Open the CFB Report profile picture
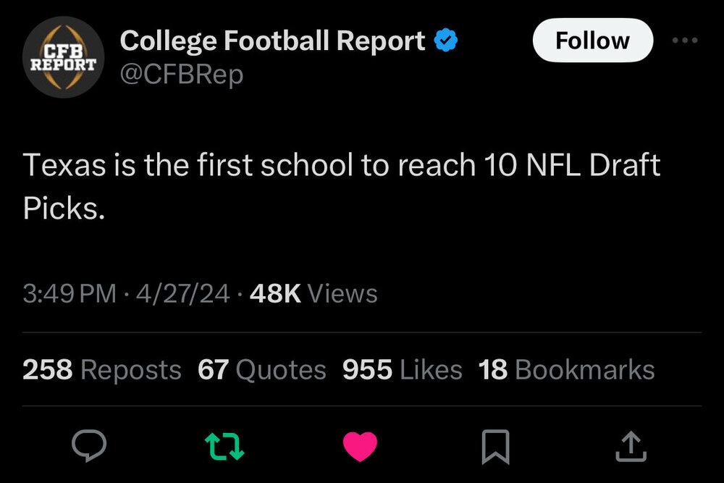 (63, 57)
